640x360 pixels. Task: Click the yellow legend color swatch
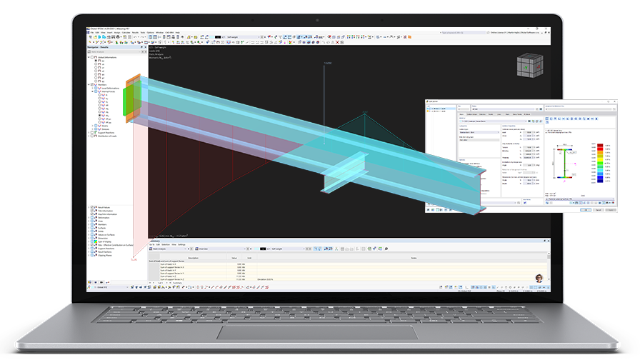[x=600, y=159]
